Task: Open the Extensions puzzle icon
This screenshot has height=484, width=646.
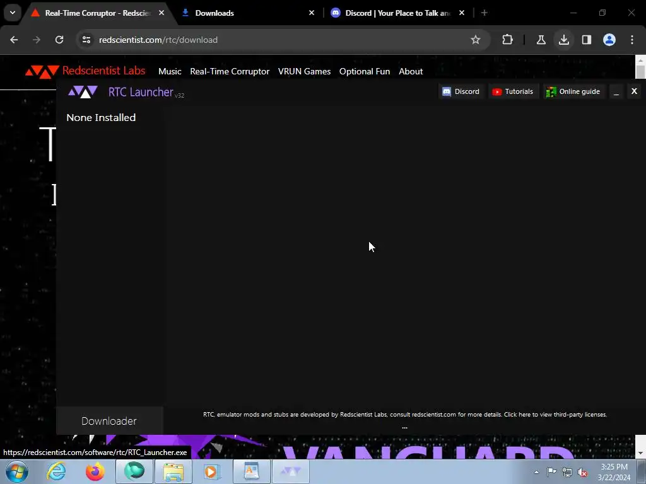Action: coord(508,40)
